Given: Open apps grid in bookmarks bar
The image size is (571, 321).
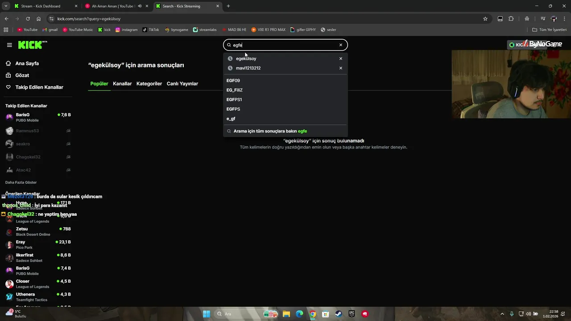Looking at the screenshot, I should [6, 30].
